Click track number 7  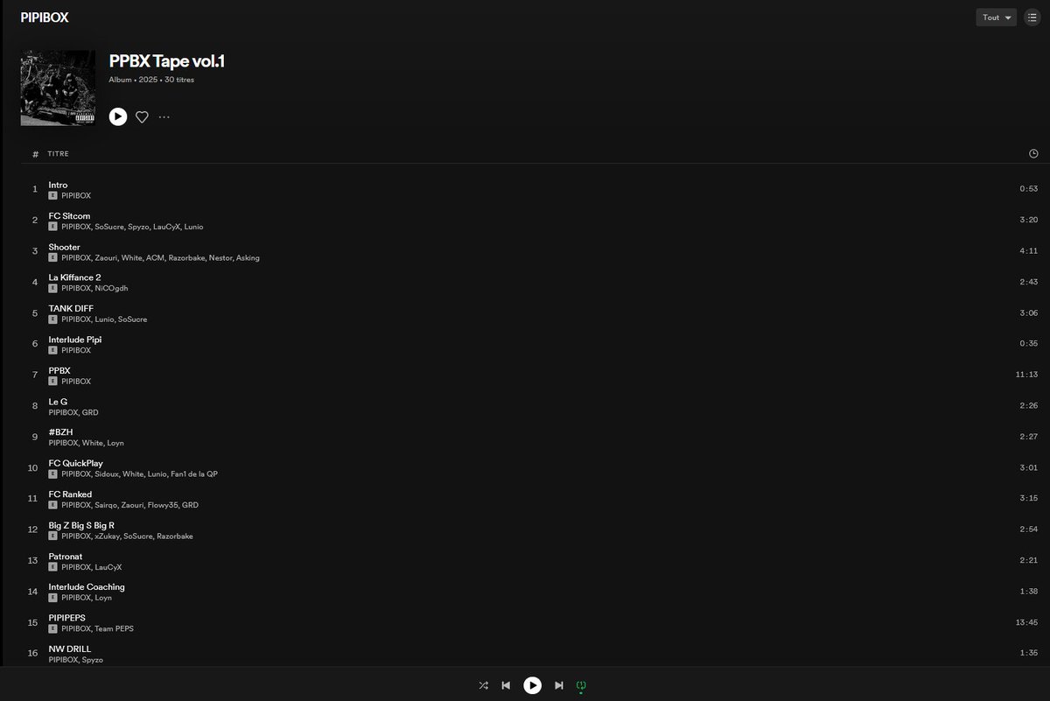[x=35, y=375]
